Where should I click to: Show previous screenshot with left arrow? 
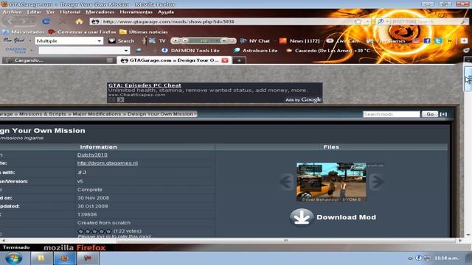pyautogui.click(x=286, y=182)
